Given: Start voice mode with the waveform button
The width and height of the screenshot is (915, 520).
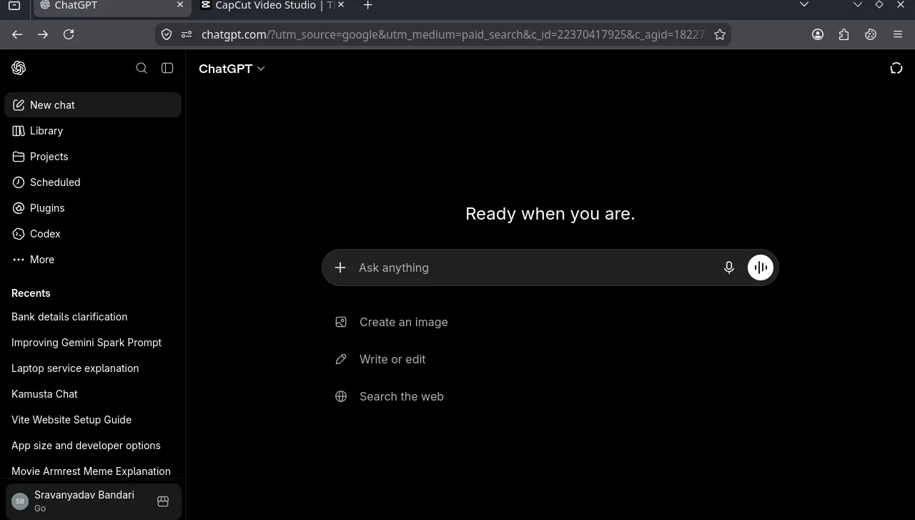Looking at the screenshot, I should coord(761,268).
